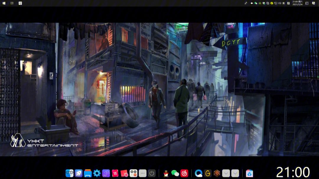
Task: Click the power button icon in the dock
Action: [x=152, y=173]
